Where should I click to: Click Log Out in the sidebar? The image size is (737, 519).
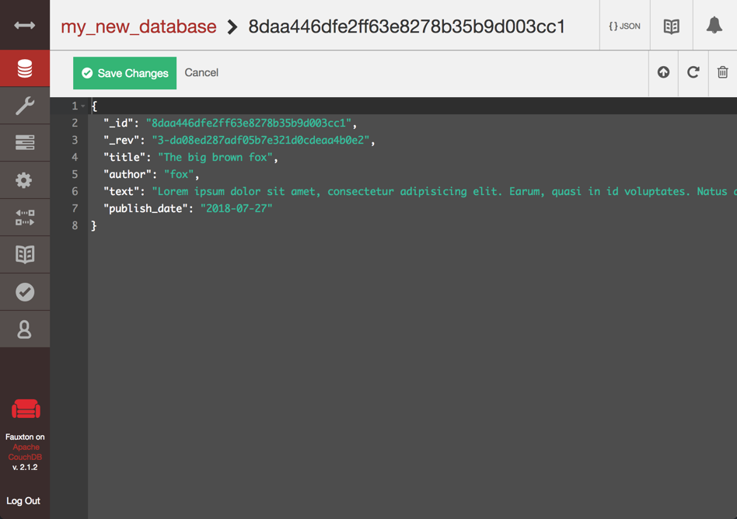click(23, 501)
